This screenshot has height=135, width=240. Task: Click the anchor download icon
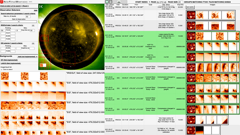coord(119,2)
